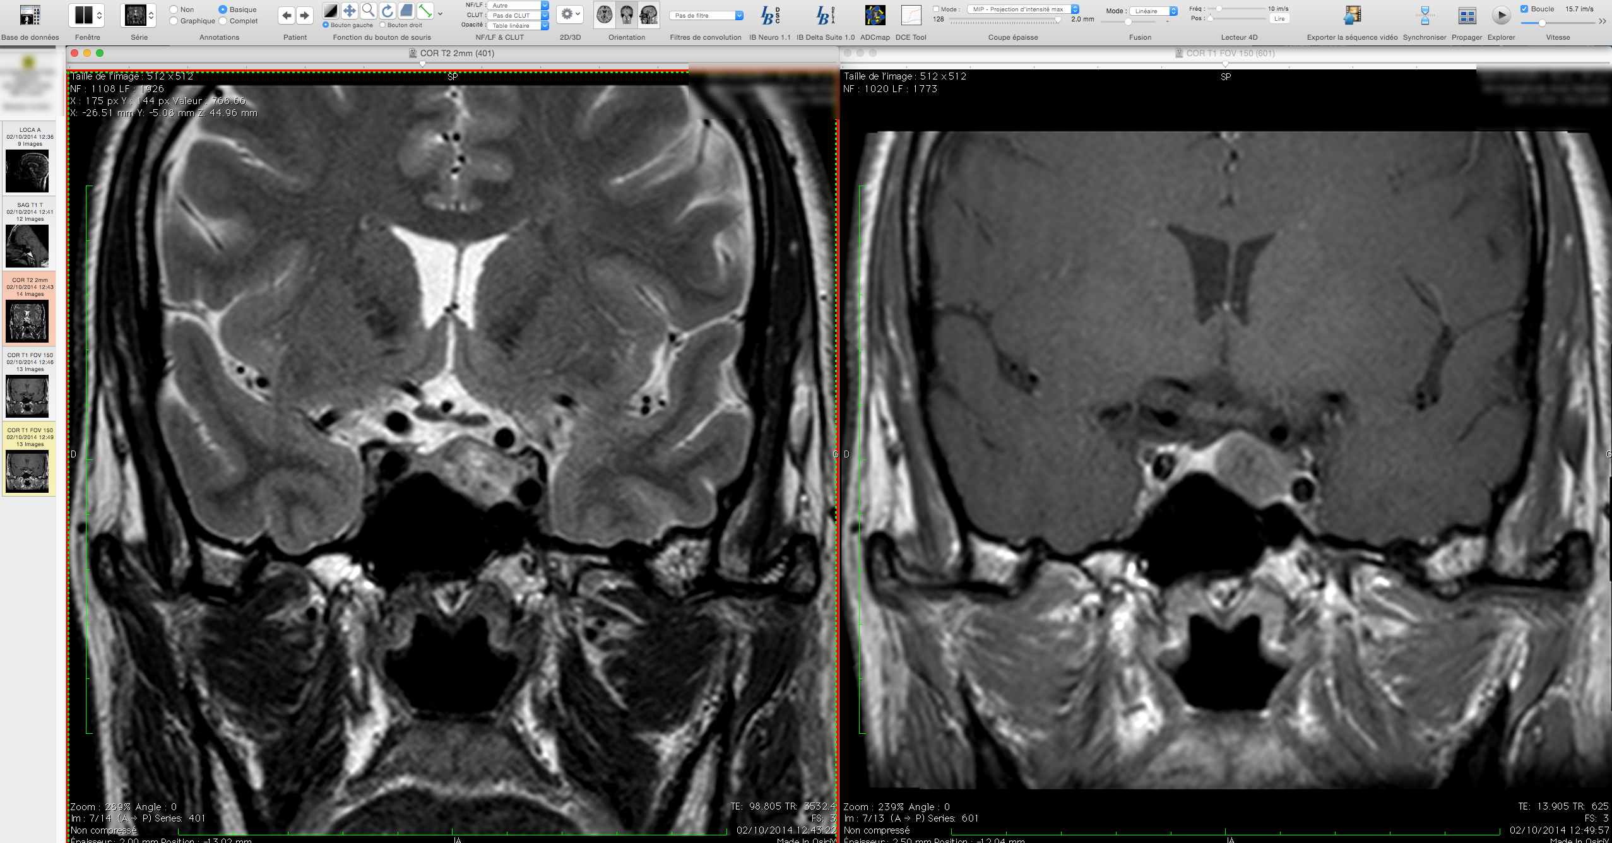
Task: Open the DCE Tool plugin
Action: [911, 15]
